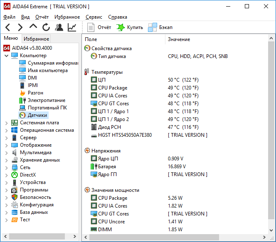Click the vertical scrollbar down arrow
276x242 pixels.
point(271,230)
